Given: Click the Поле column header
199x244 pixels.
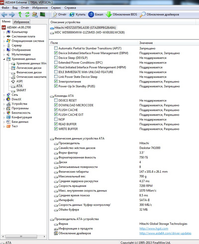Looking at the screenshot, I should (x=93, y=43).
